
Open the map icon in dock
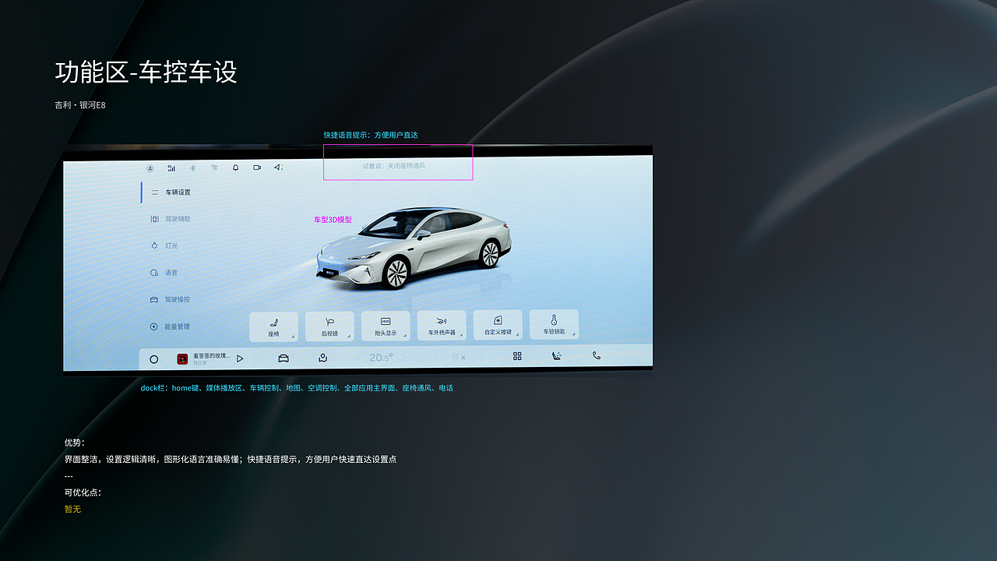pos(323,358)
